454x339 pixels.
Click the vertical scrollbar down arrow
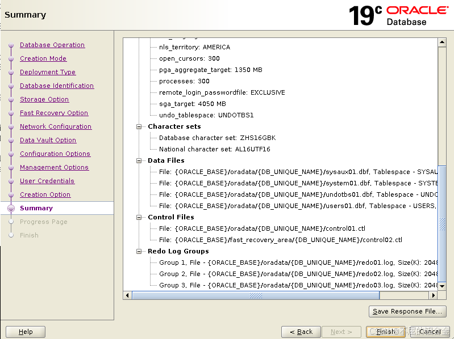(x=442, y=286)
